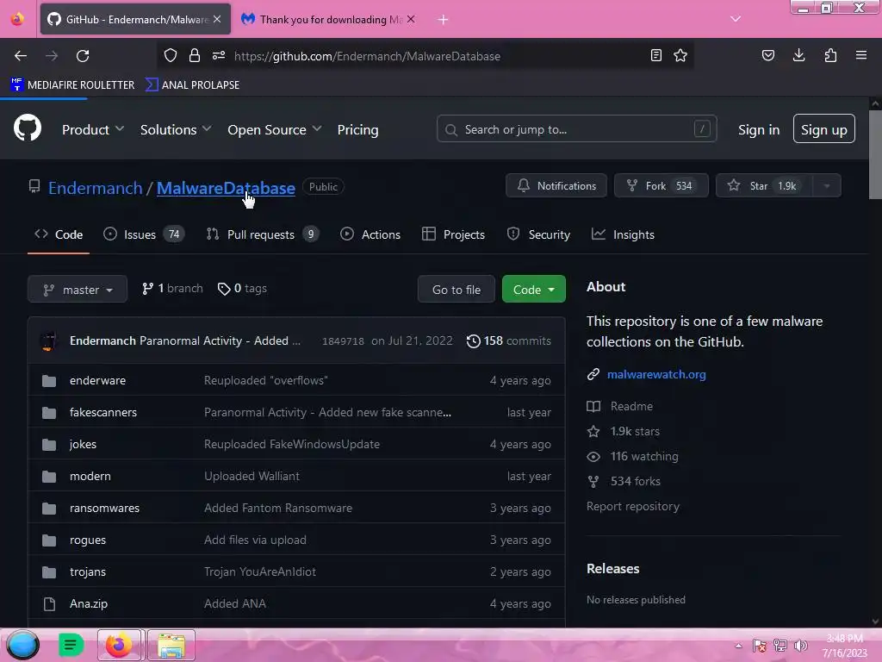Image resolution: width=882 pixels, height=662 pixels.
Task: List all tabs with the chevron
Action: [x=736, y=19]
